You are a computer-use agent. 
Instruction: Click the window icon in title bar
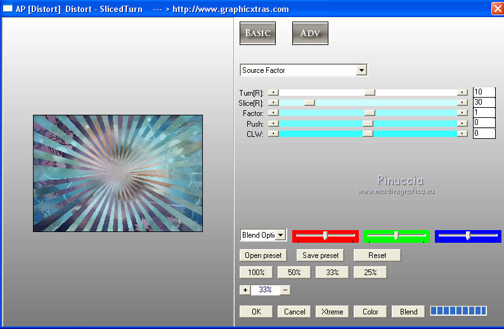point(8,9)
